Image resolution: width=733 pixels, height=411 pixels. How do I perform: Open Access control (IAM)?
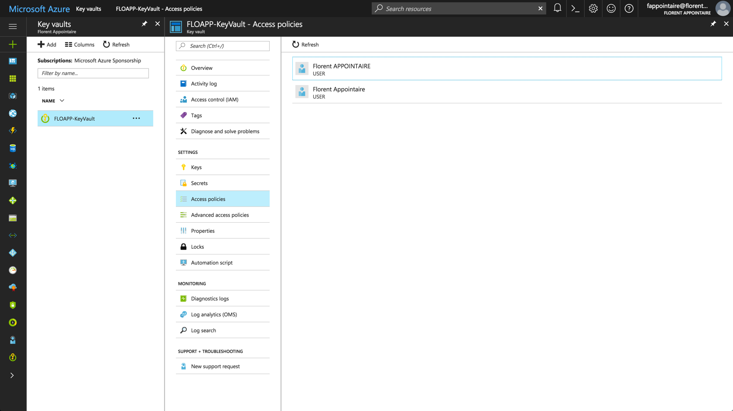pos(223,99)
